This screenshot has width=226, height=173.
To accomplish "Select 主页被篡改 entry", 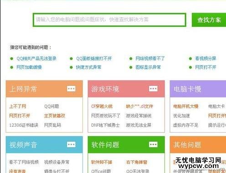I will [x=55, y=116].
